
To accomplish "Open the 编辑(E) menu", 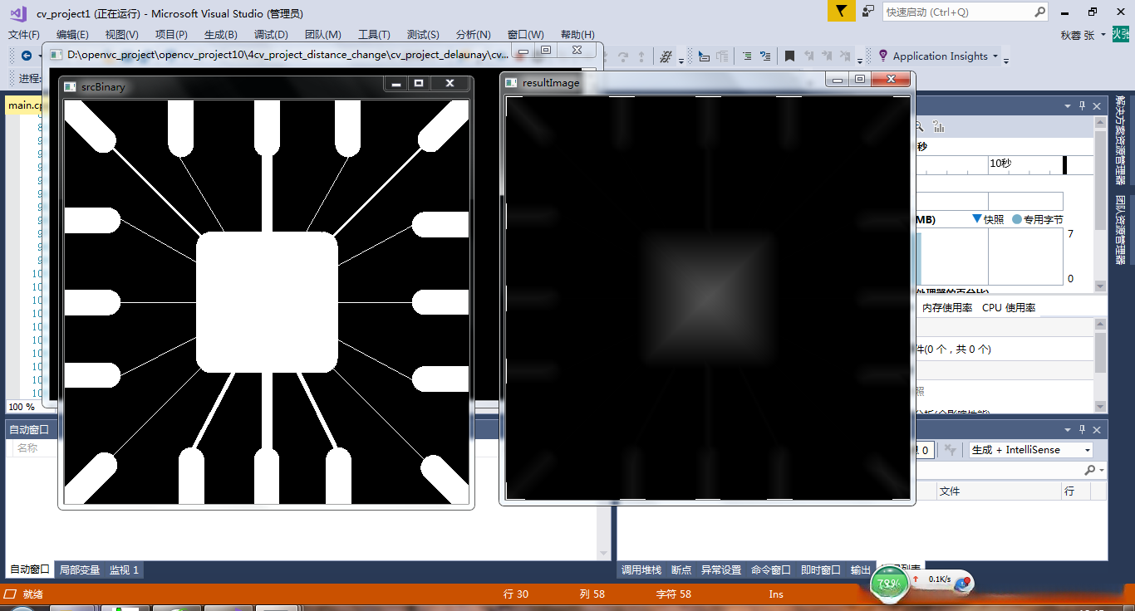I will coord(72,35).
